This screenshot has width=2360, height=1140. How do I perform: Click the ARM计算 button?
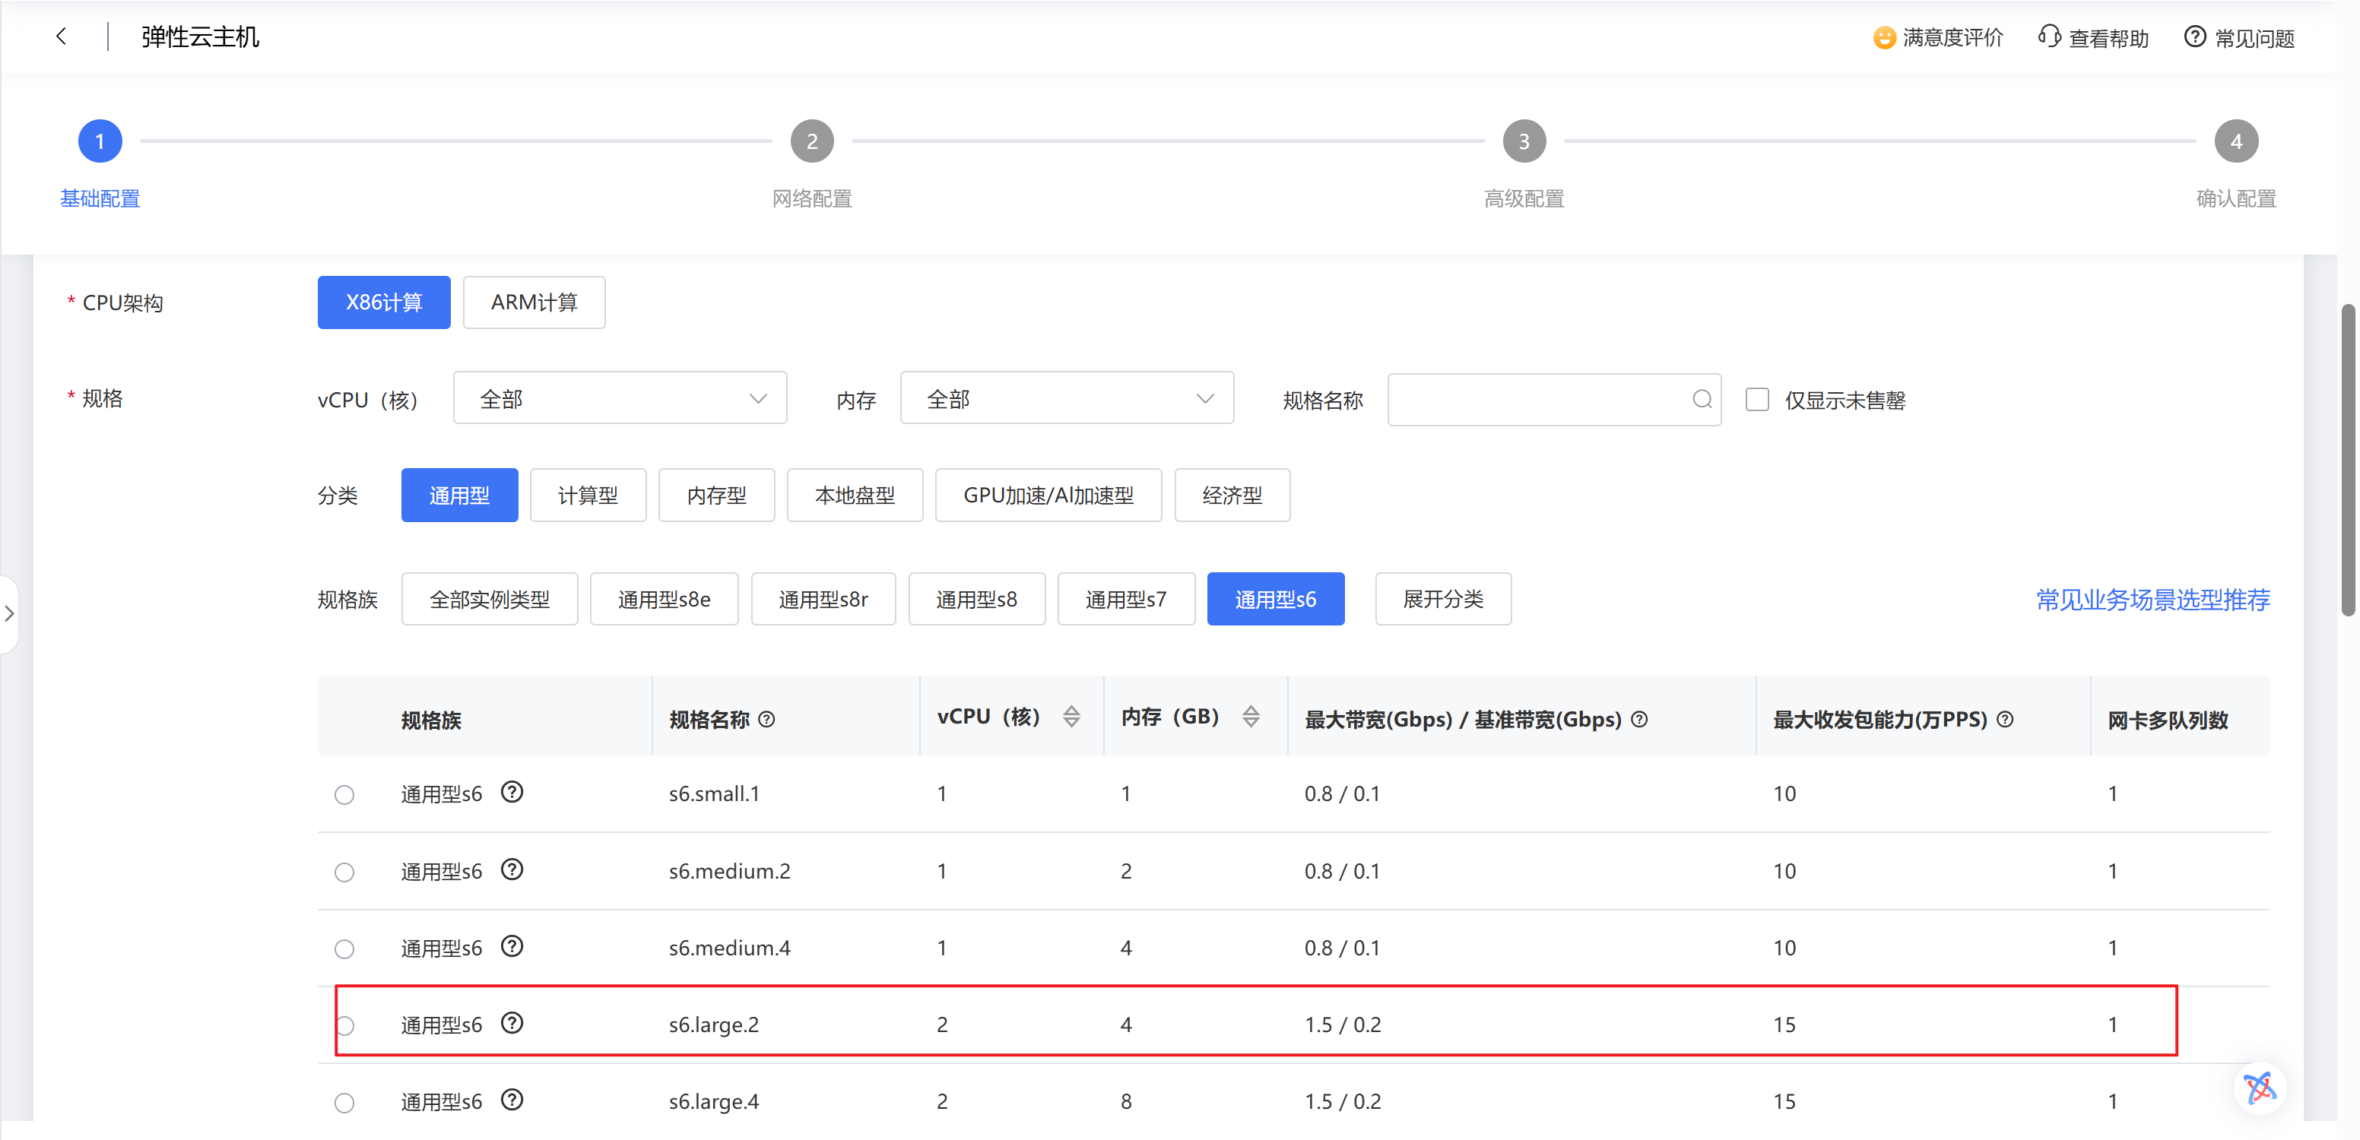coord(533,302)
